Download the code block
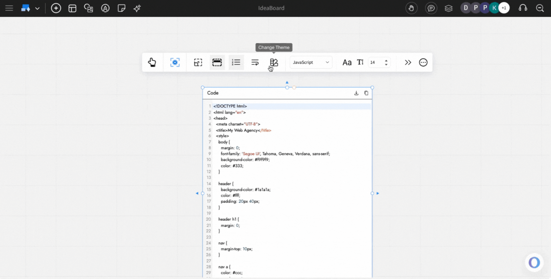551x279 pixels. point(356,93)
